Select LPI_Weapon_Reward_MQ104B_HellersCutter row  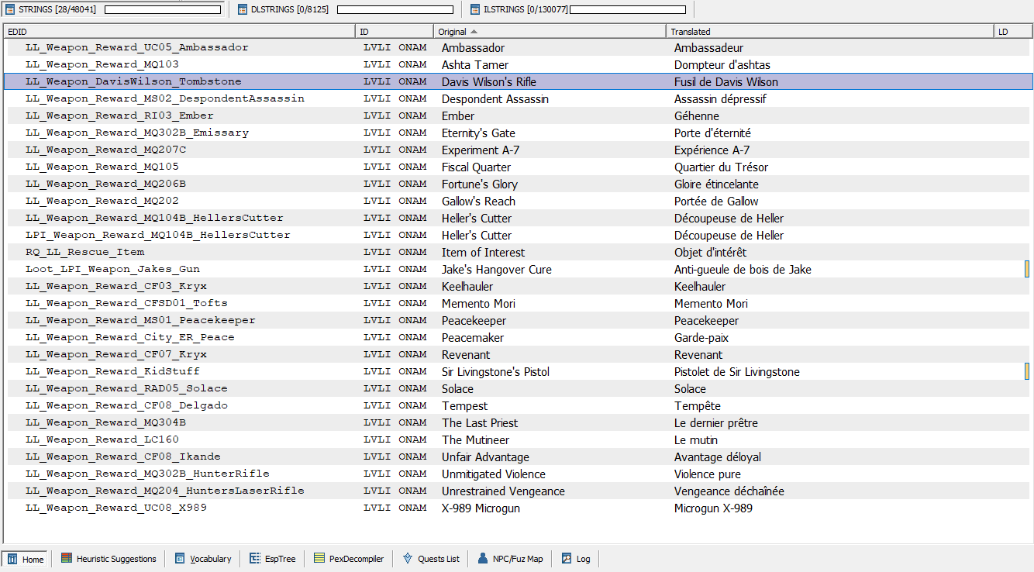pyautogui.click(x=518, y=235)
